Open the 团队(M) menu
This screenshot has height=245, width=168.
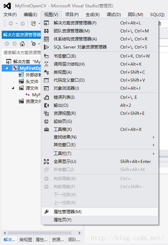[135, 15]
